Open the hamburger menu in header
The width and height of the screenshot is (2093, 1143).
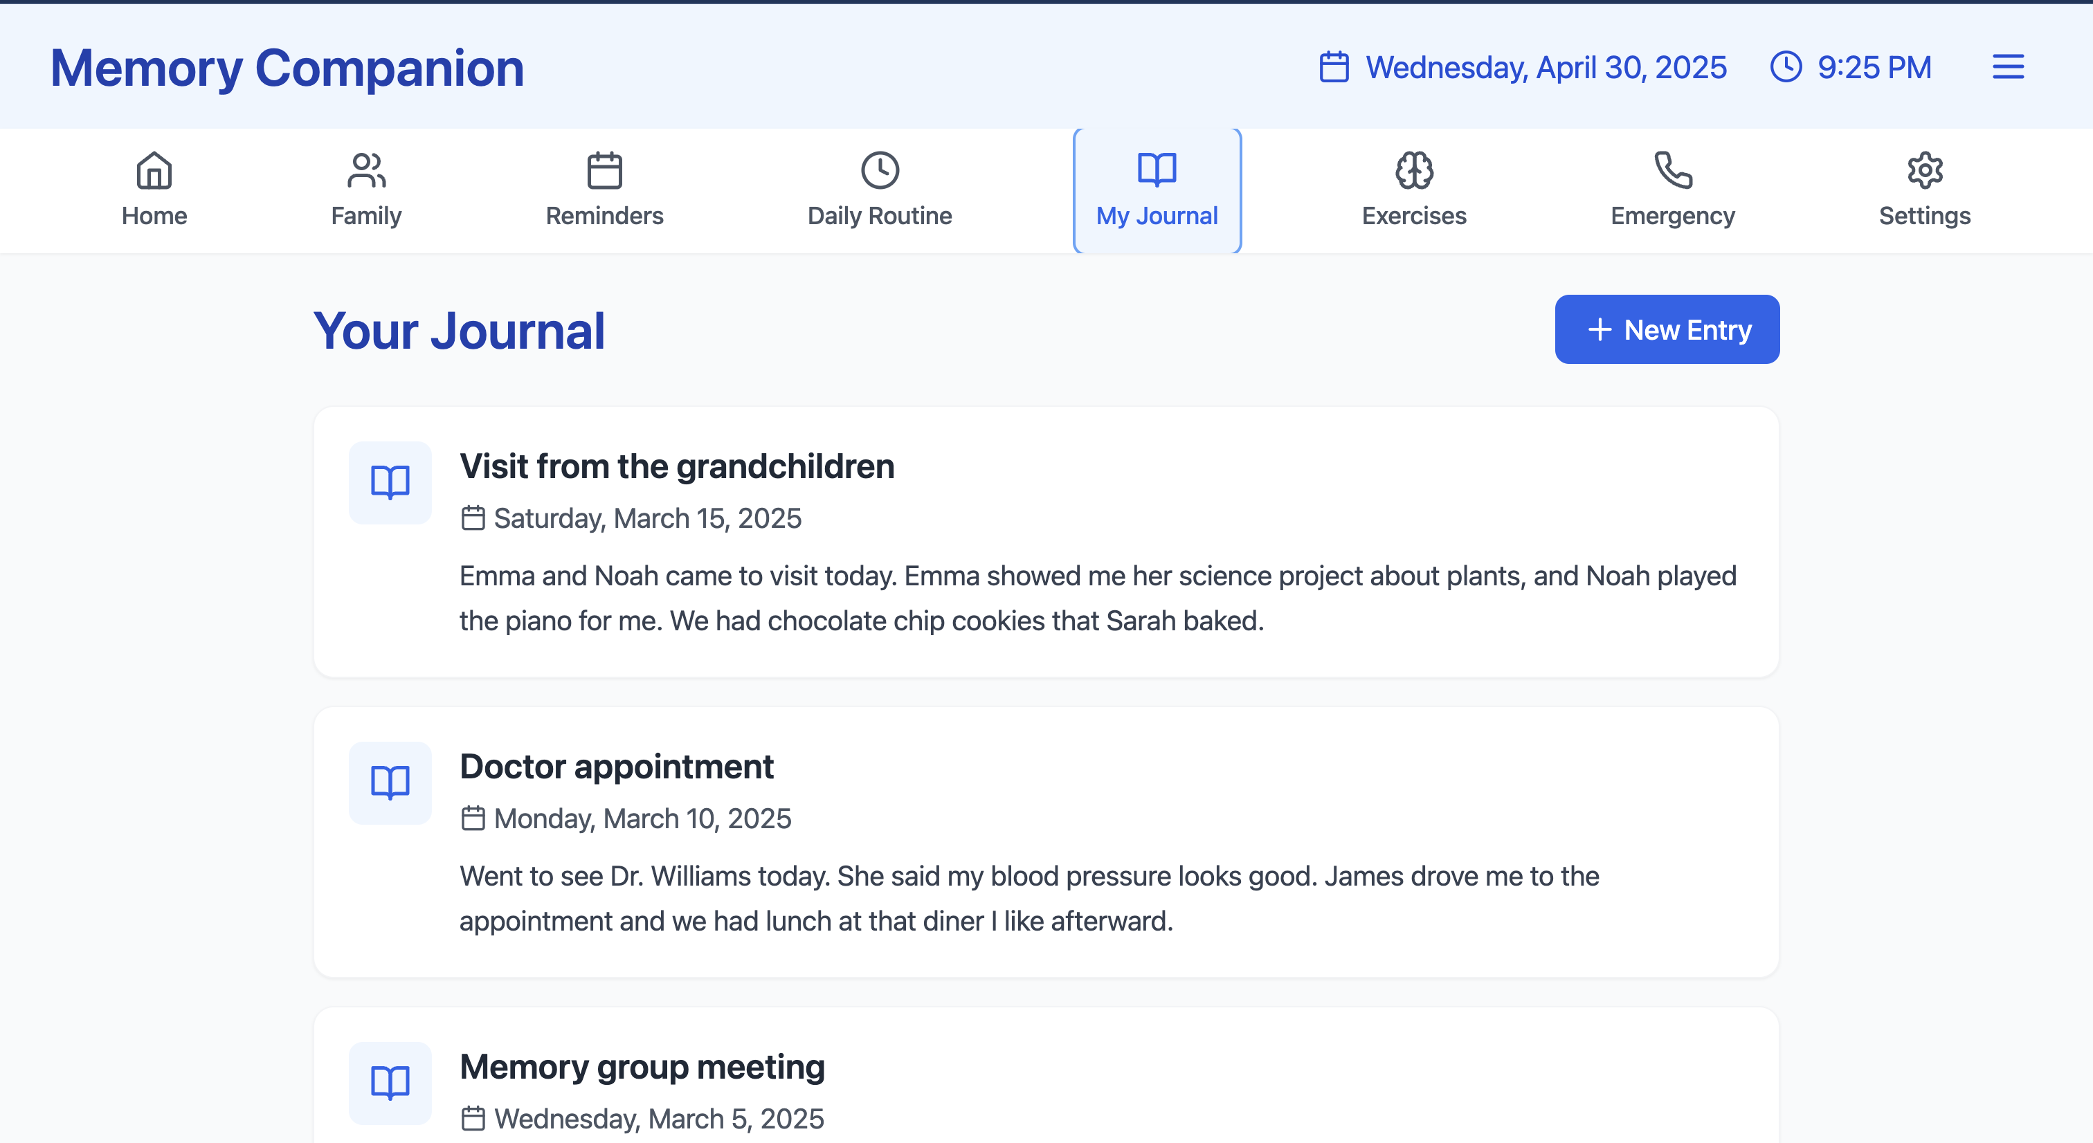[x=2007, y=66]
